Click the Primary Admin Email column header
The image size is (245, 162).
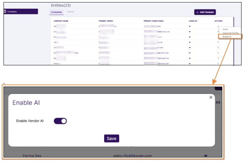point(154,21)
